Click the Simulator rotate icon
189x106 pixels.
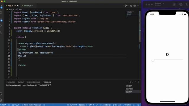point(187,4)
